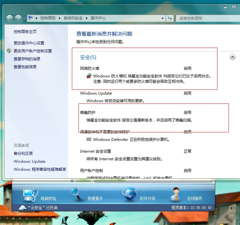
Task: Select 系统和安全 in the address breadcrumb
Action: (73, 18)
